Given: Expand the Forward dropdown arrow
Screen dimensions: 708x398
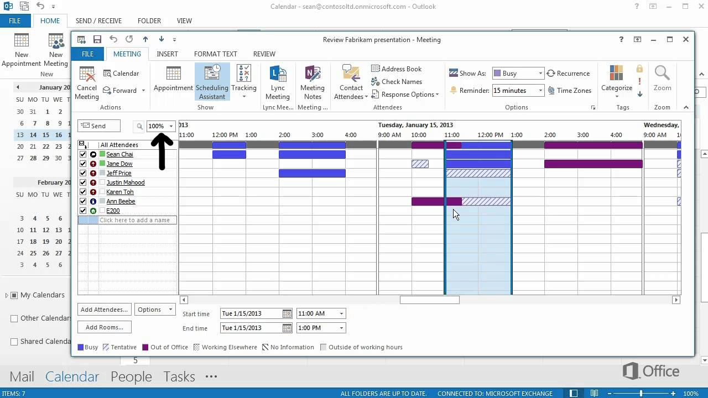Looking at the screenshot, I should pyautogui.click(x=143, y=91).
